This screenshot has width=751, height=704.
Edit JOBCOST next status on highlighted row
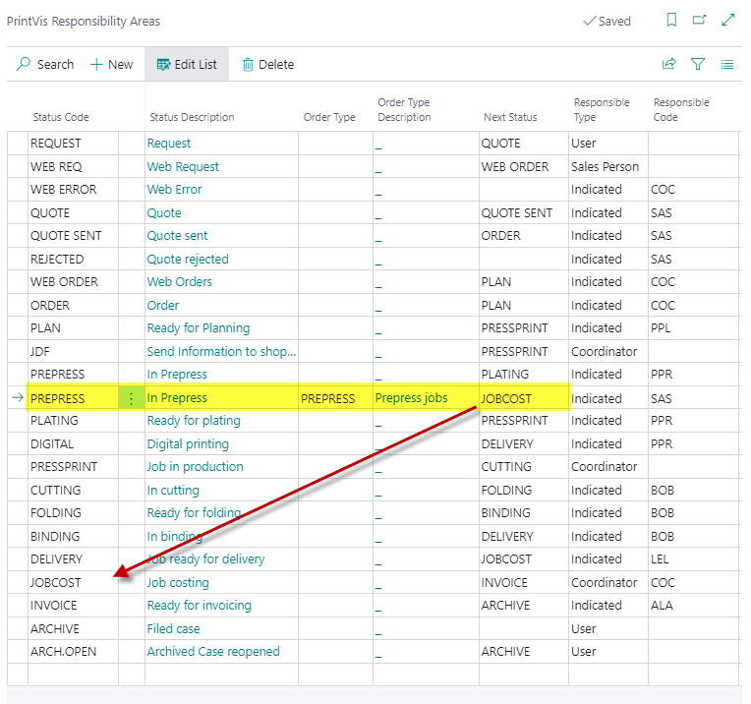(x=506, y=398)
